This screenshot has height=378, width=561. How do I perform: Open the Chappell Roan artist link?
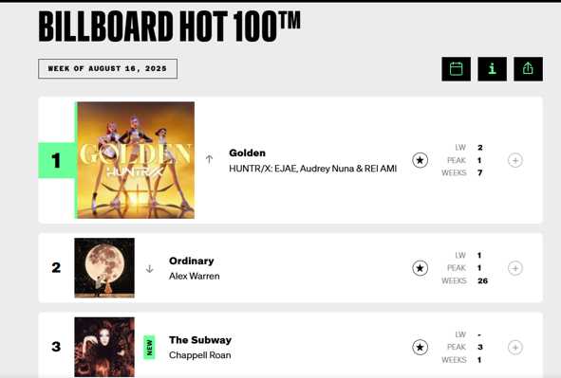pos(199,355)
